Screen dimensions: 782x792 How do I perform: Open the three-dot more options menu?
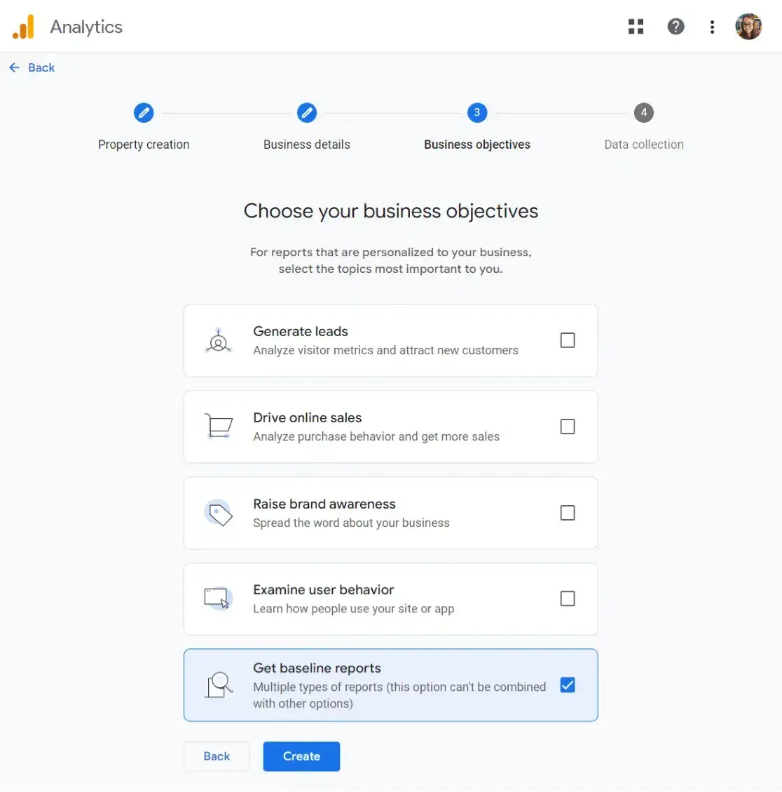(712, 27)
